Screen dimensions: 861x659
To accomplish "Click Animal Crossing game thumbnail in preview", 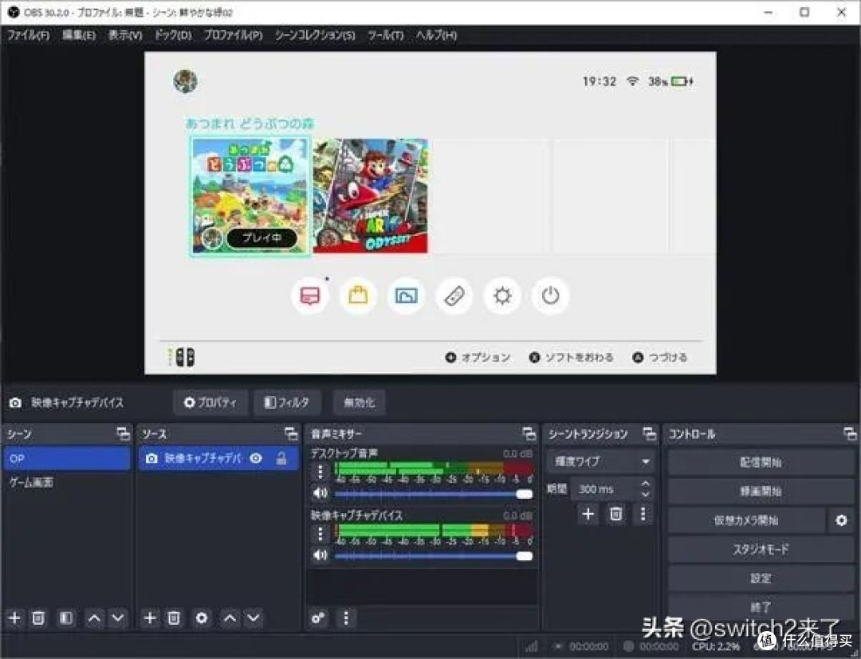I will tap(250, 196).
